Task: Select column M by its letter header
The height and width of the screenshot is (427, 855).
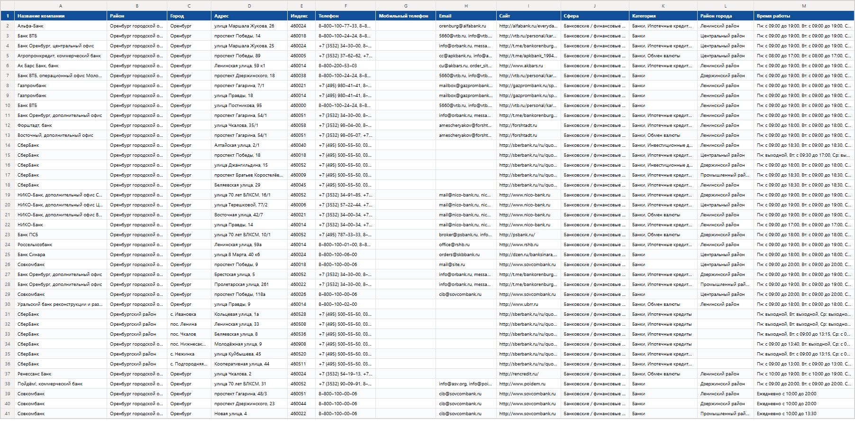Action: click(804, 6)
